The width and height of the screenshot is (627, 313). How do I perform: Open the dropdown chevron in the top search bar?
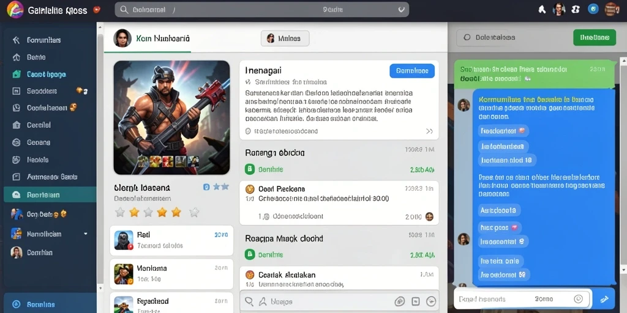401,10
